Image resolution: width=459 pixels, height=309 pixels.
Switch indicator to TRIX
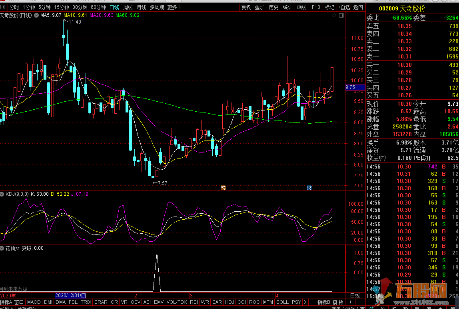point(86,302)
